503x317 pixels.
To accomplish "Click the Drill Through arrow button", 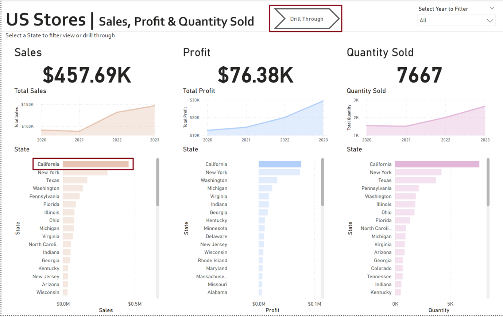I will click(x=306, y=19).
